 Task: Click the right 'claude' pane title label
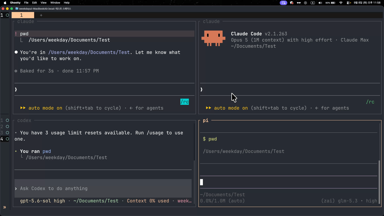[x=211, y=22]
